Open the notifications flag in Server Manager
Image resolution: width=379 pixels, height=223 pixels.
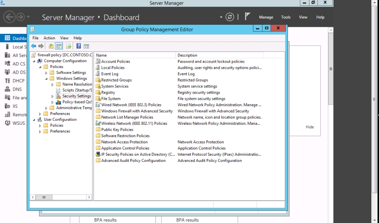(248, 17)
